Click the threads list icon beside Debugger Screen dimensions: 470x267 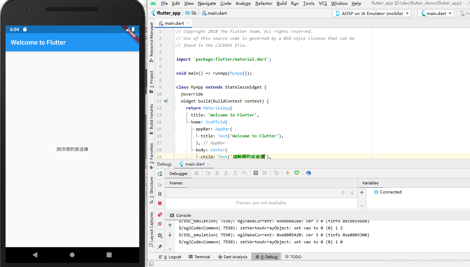point(196,173)
